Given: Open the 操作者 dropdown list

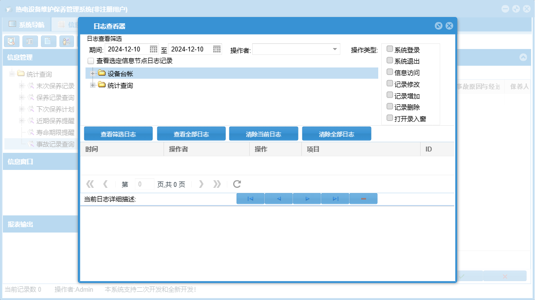Looking at the screenshot, I should coord(335,49).
